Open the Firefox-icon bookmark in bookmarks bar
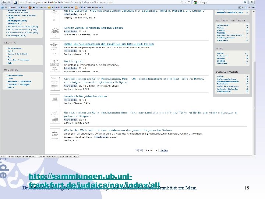 [x=38, y=7]
